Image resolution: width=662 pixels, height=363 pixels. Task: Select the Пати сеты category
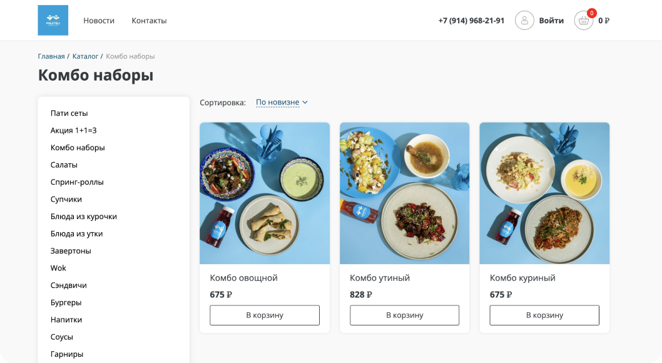69,113
